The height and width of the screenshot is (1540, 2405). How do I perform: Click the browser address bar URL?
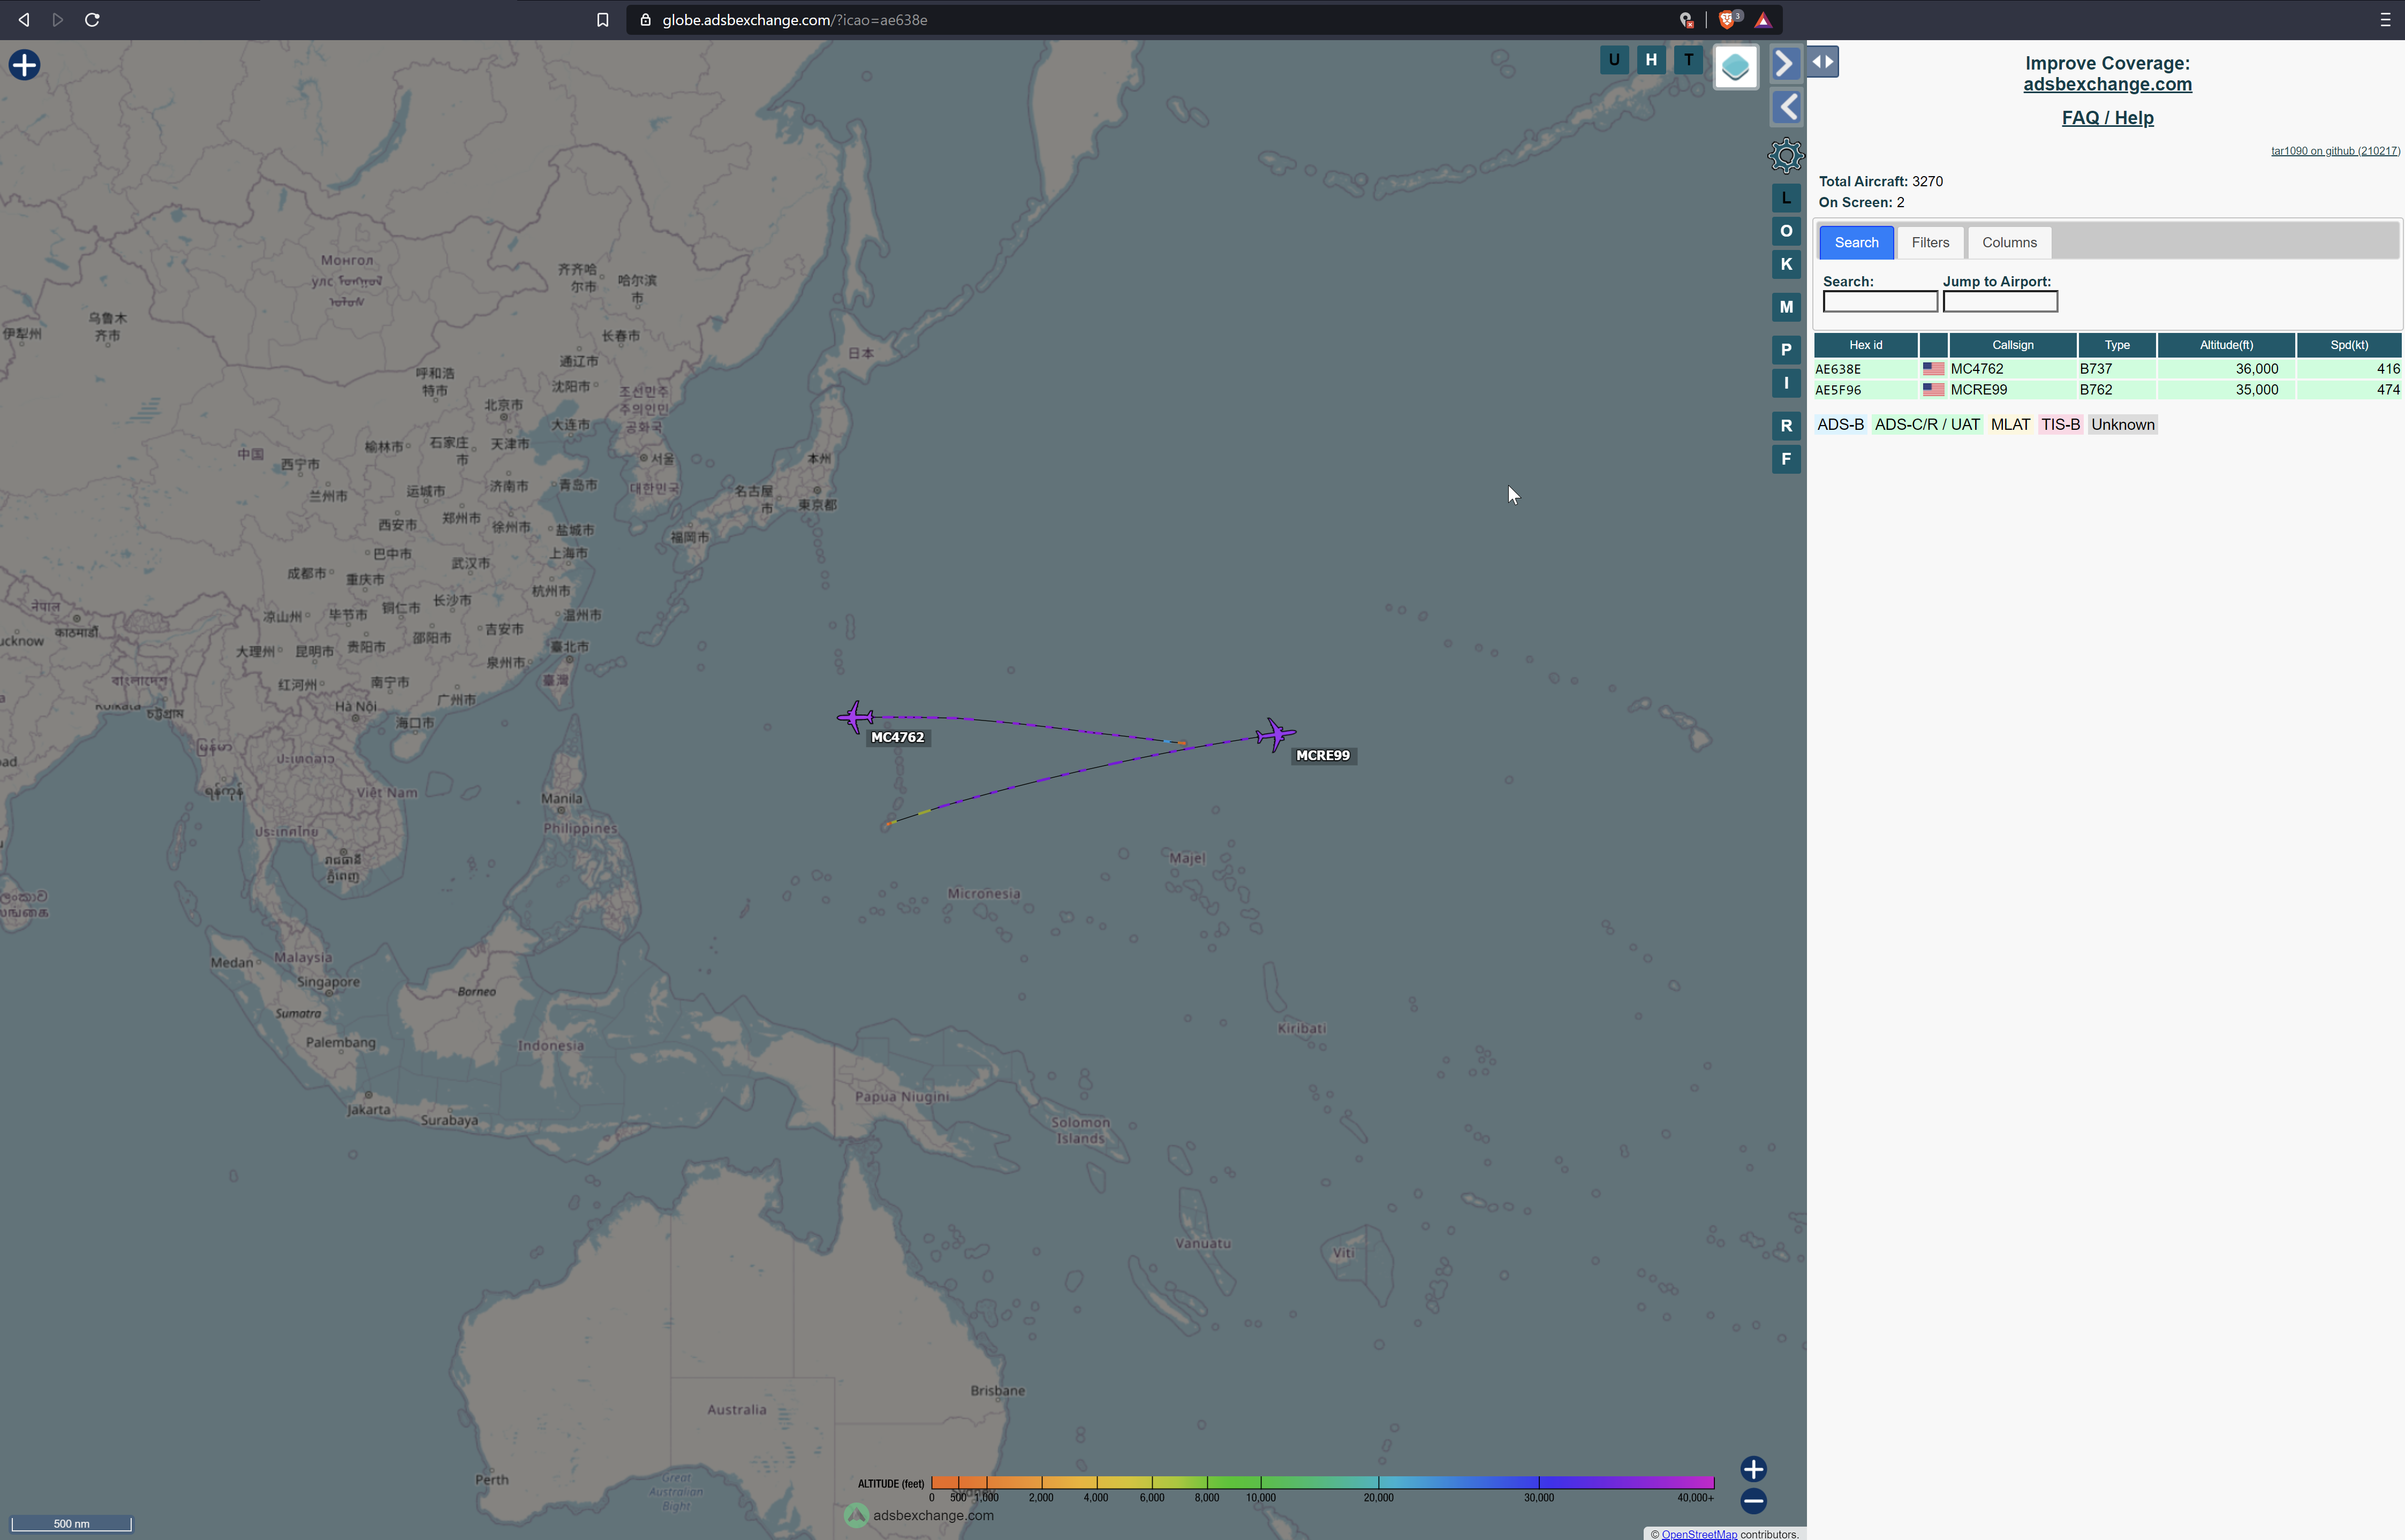(x=794, y=20)
